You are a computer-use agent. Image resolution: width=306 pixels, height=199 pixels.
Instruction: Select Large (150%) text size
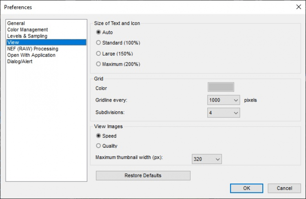point(98,53)
